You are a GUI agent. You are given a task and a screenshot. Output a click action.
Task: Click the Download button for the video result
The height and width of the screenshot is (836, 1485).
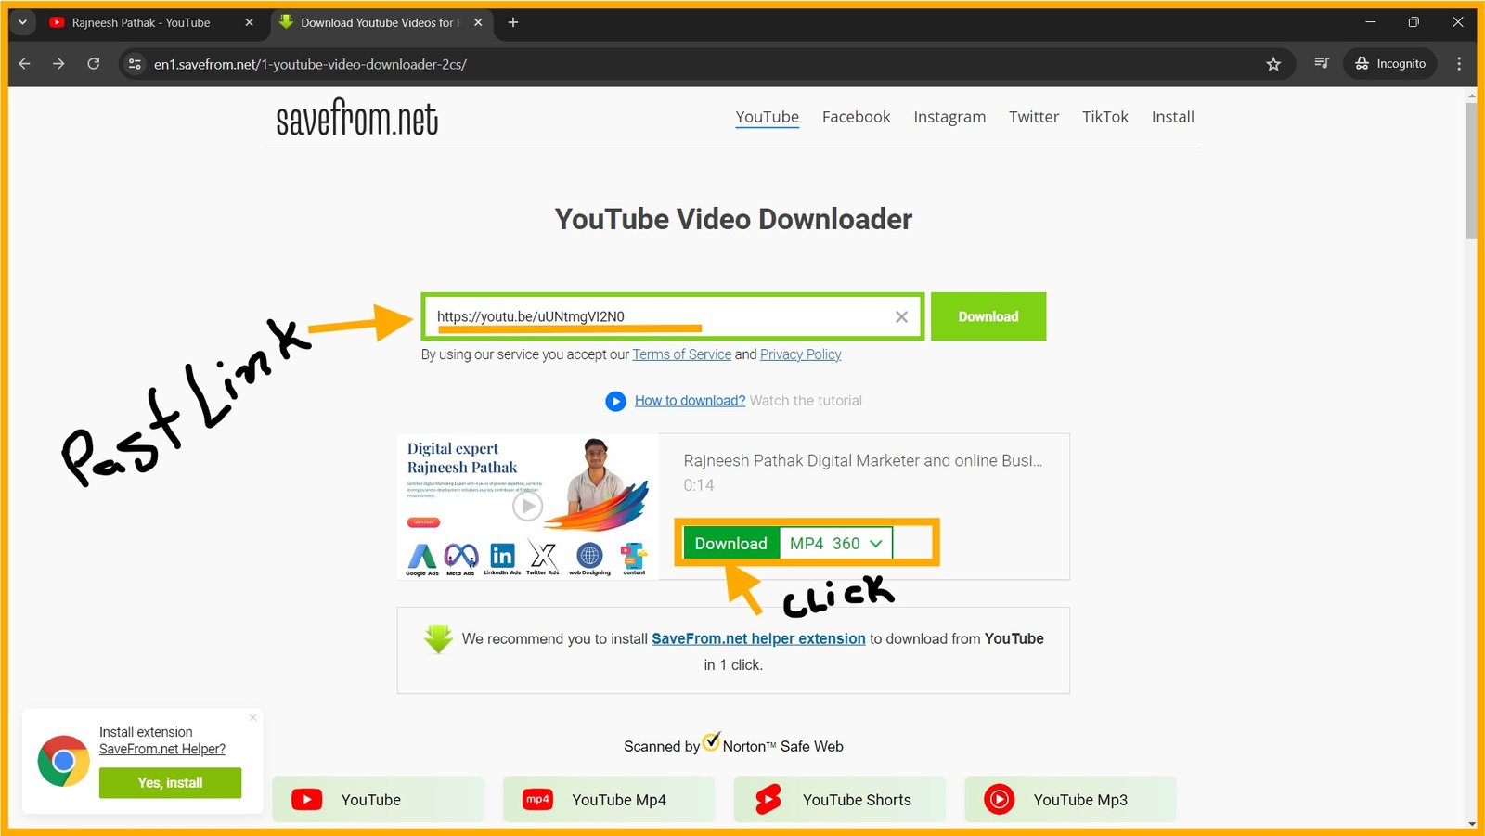731,544
